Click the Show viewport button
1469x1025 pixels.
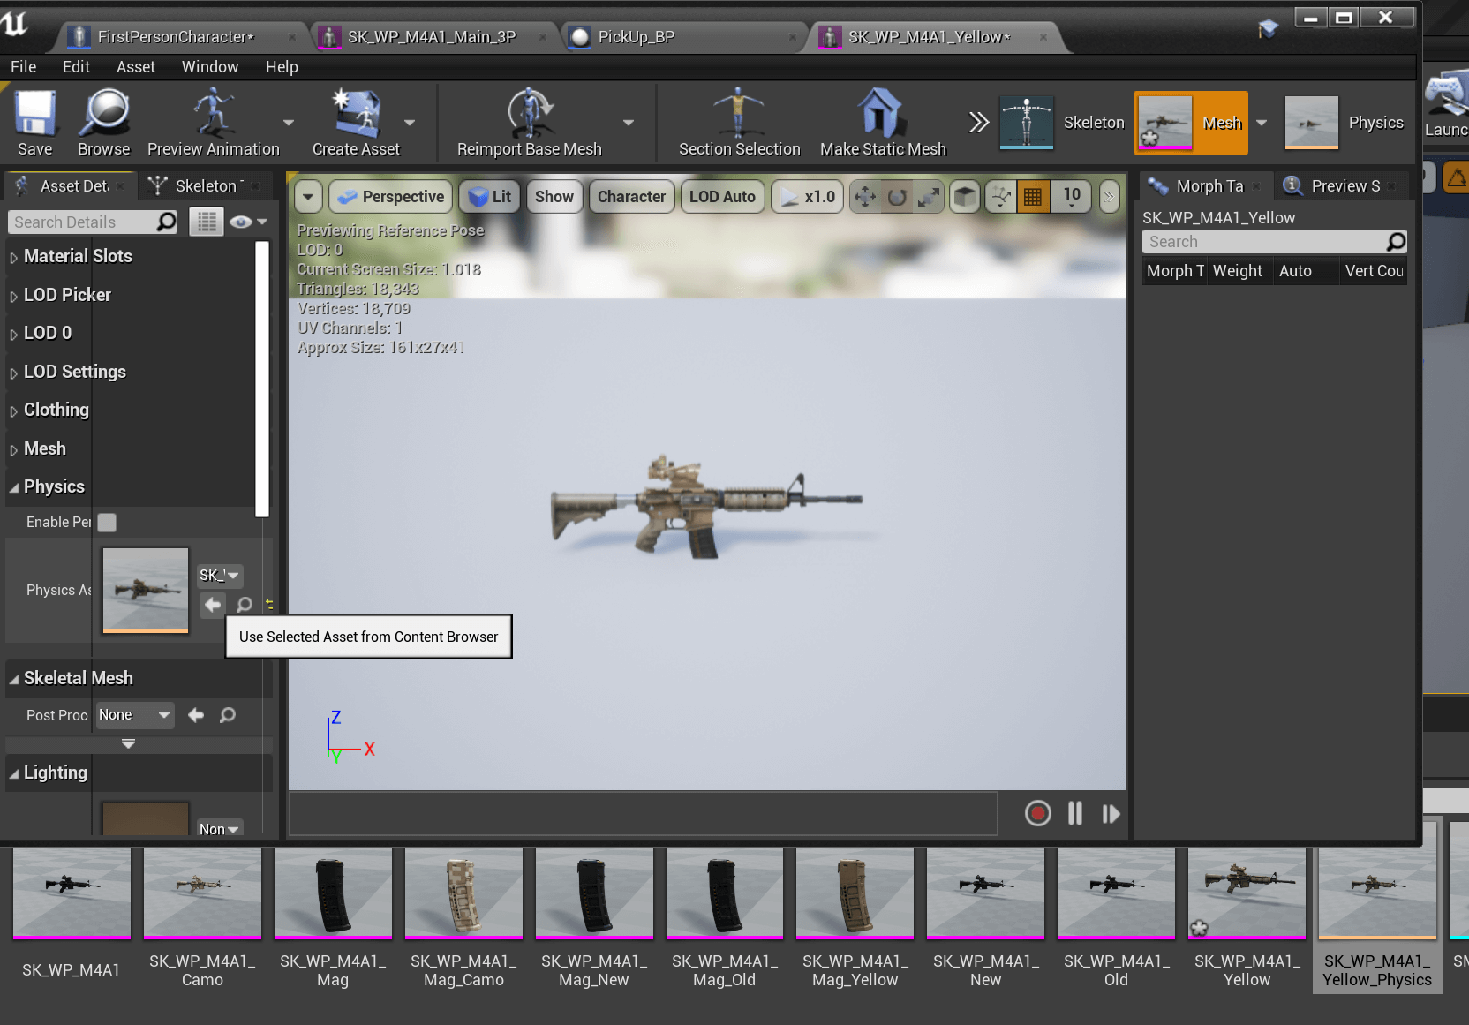(554, 197)
